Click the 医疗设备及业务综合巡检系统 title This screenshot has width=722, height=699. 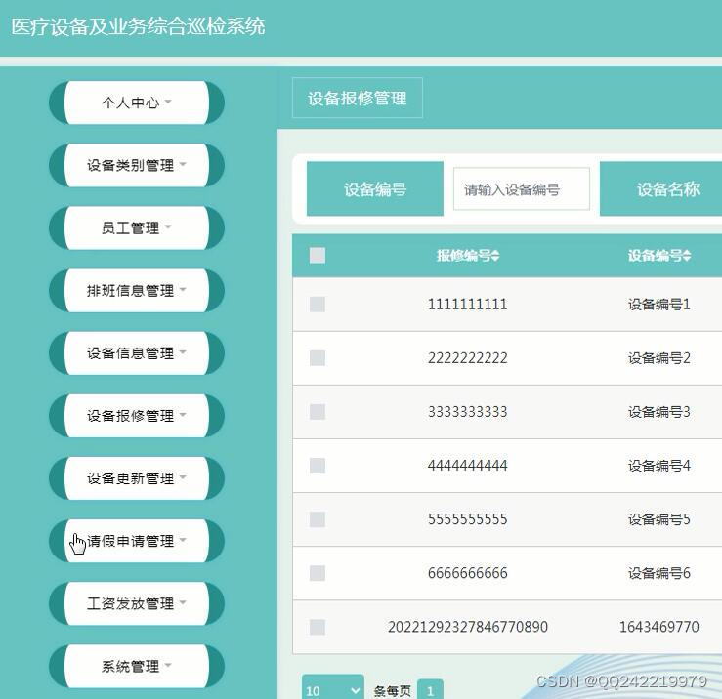coord(138,26)
